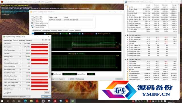Open the GPU Temperature sensor dropdown arrow
This screenshot has width=182, height=103.
(x=20, y=50)
